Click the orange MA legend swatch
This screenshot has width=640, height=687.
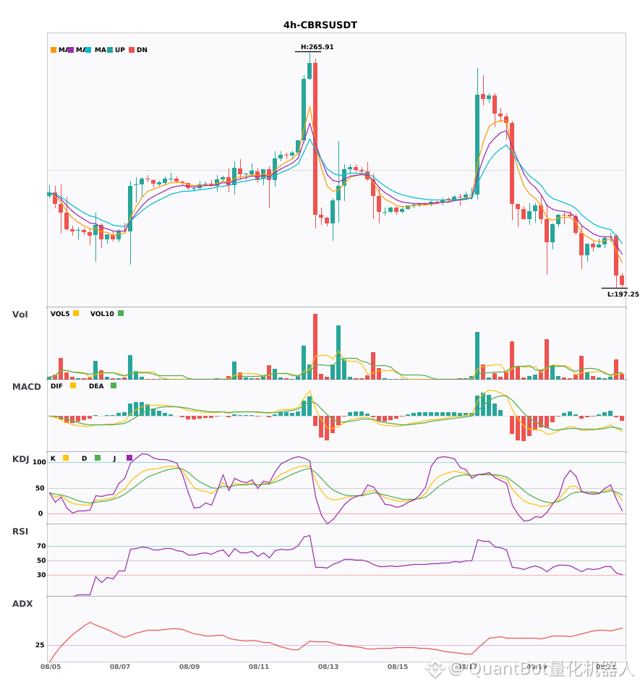coord(54,50)
